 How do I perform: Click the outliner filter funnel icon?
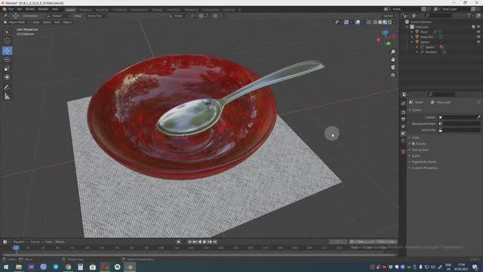pyautogui.click(x=469, y=15)
